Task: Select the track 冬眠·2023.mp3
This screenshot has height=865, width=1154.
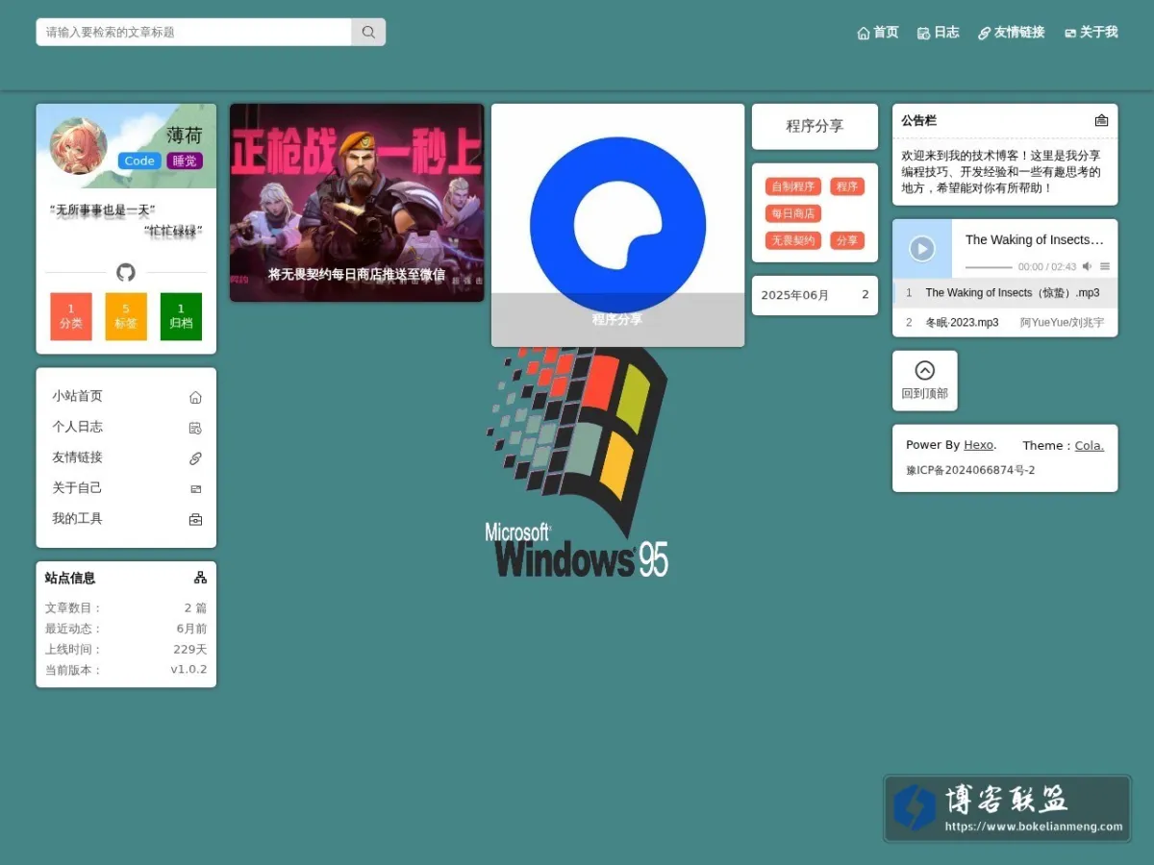Action: pyautogui.click(x=1006, y=323)
